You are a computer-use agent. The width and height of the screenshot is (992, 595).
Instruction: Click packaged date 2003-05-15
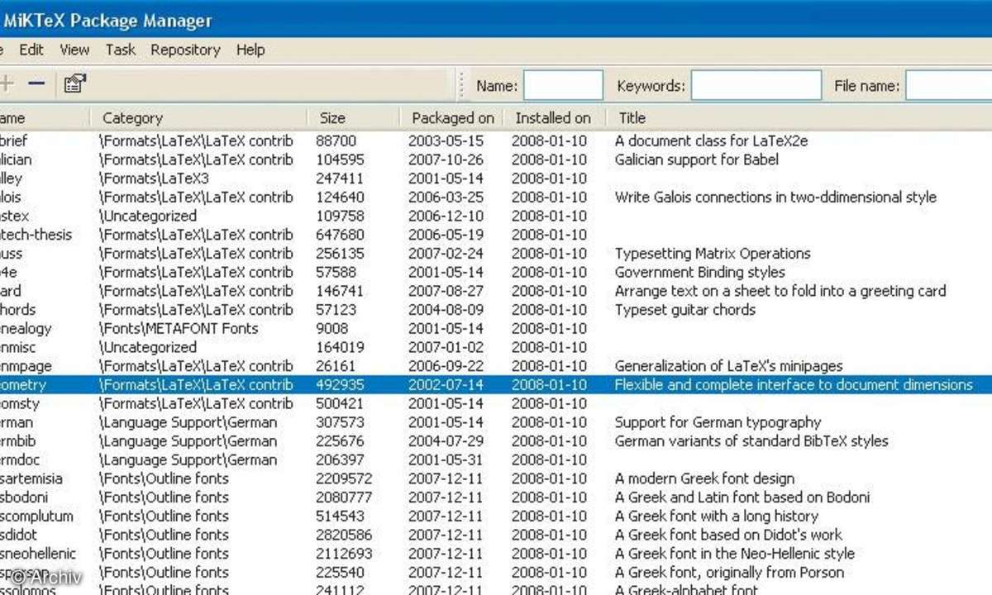click(446, 141)
